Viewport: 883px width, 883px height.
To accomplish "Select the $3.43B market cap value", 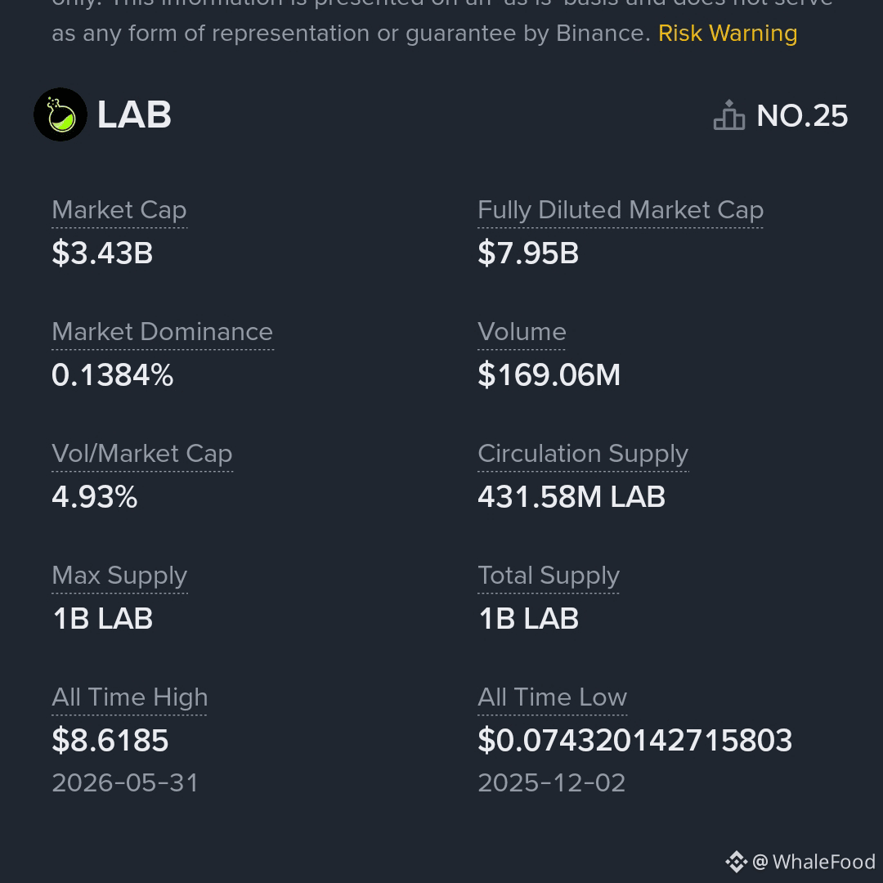I will point(102,253).
